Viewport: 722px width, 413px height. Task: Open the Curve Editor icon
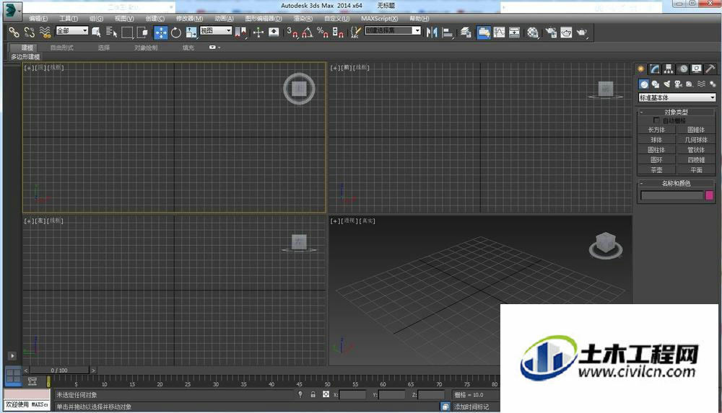(x=499, y=32)
